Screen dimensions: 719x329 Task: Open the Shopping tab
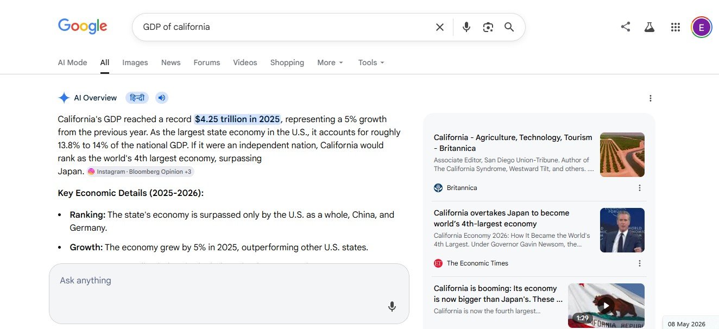pyautogui.click(x=287, y=62)
